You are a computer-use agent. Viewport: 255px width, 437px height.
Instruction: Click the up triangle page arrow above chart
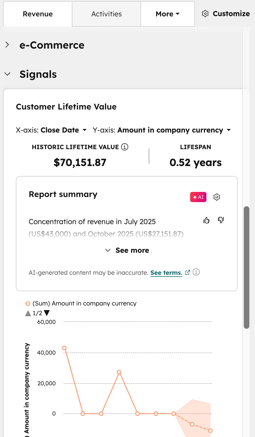tap(28, 313)
